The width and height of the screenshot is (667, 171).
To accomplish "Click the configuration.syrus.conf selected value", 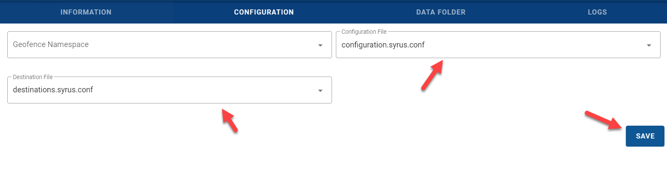I will click(383, 45).
